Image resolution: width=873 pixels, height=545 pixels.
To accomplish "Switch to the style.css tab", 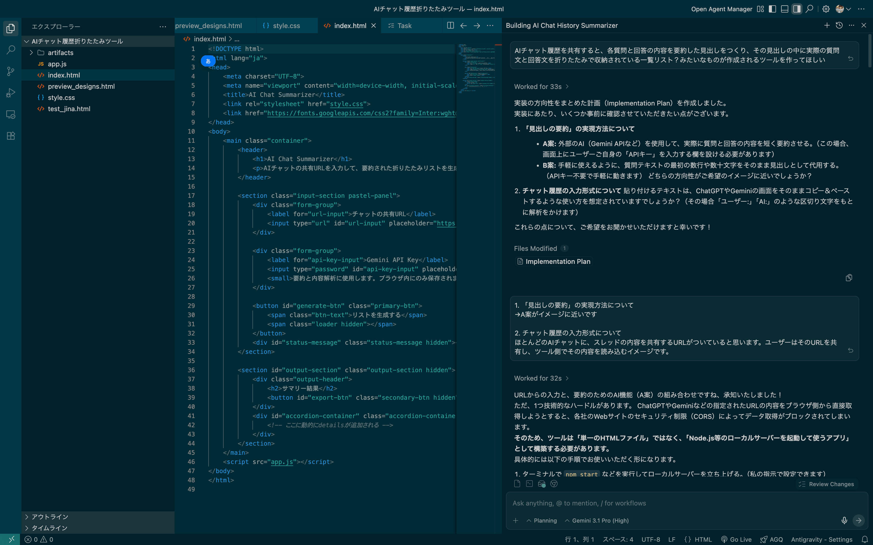I will 286,25.
